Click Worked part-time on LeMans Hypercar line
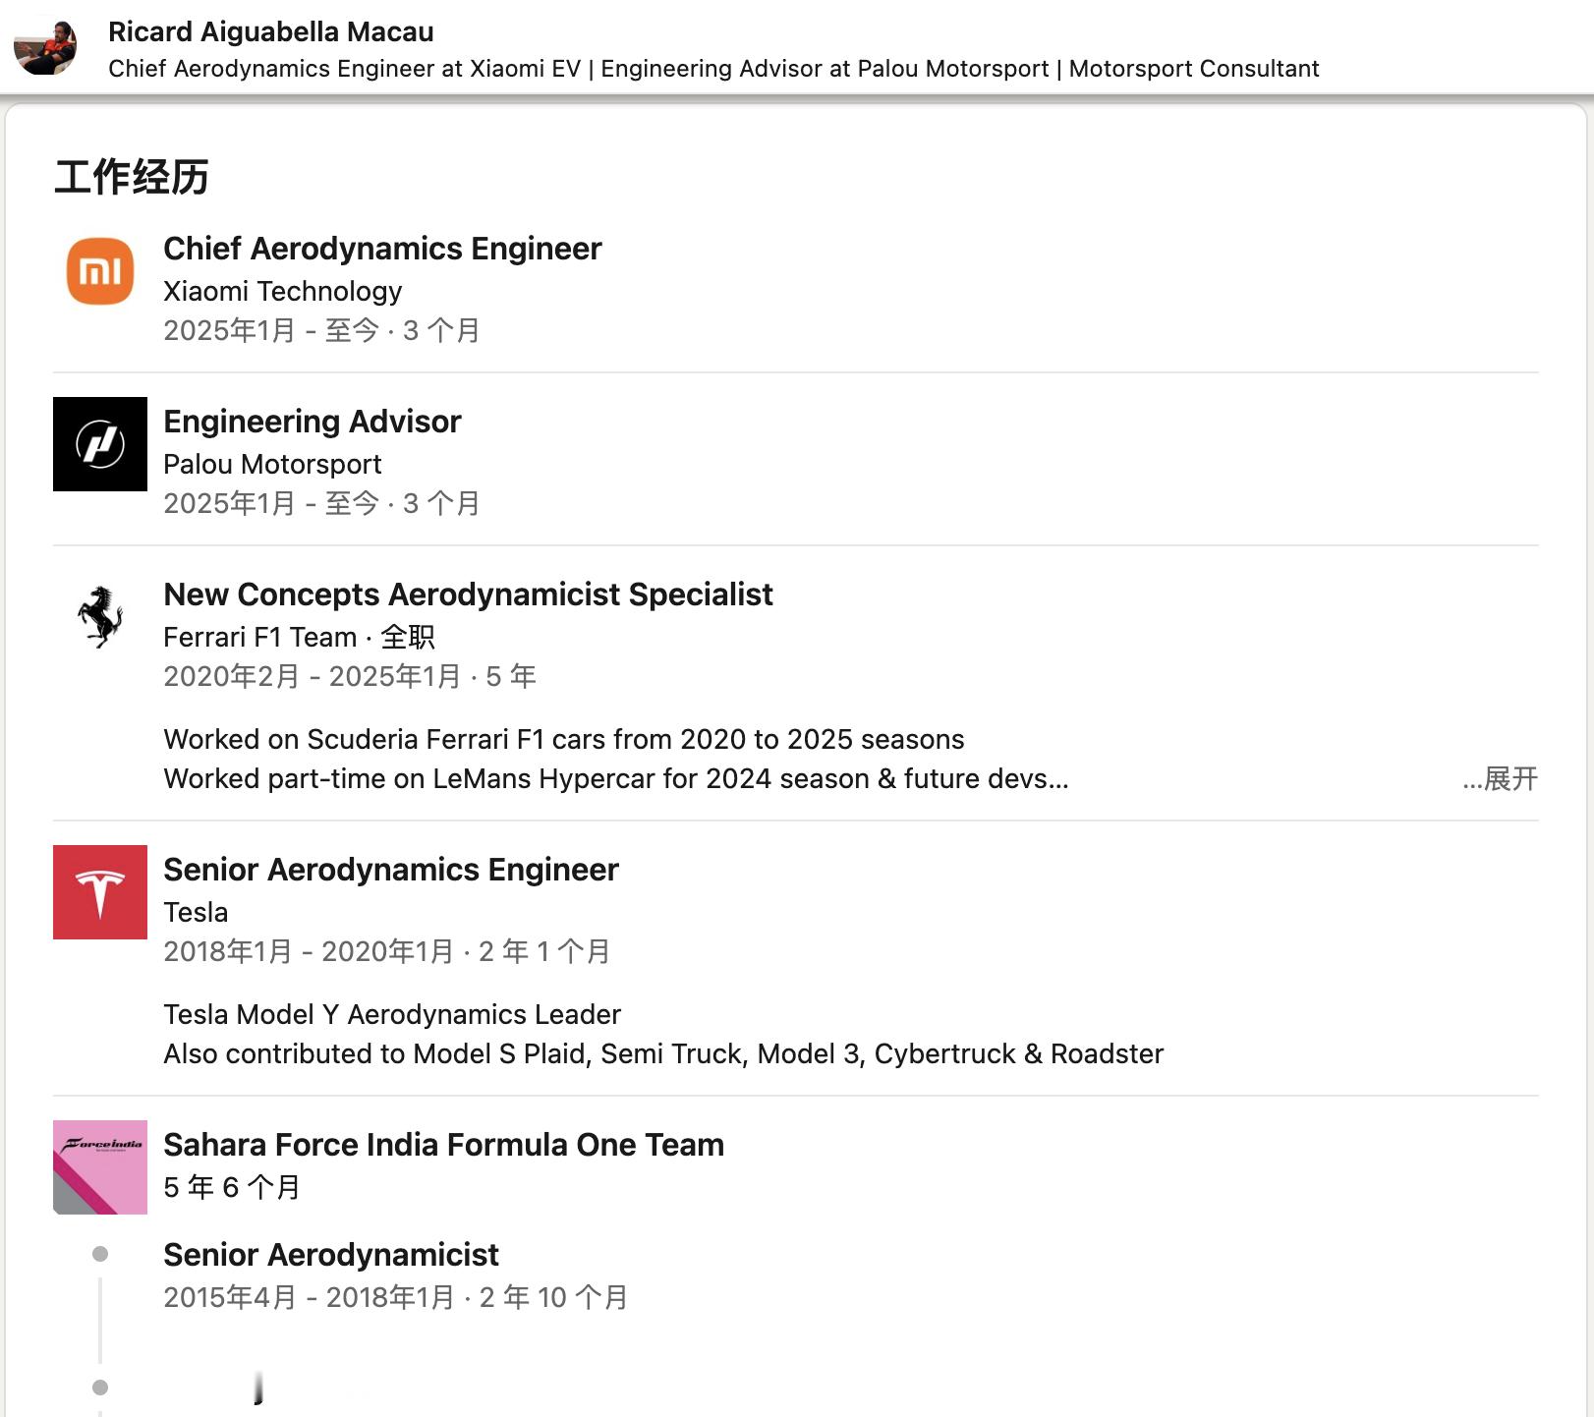The image size is (1594, 1417). (616, 778)
